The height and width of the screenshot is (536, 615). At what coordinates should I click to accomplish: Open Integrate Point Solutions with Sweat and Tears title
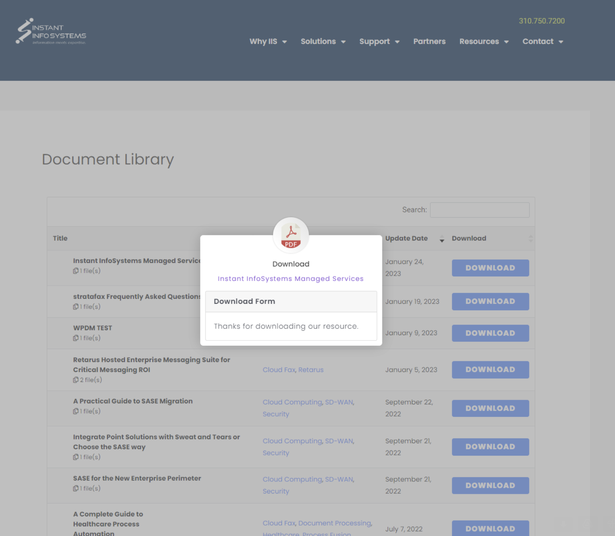(x=157, y=442)
